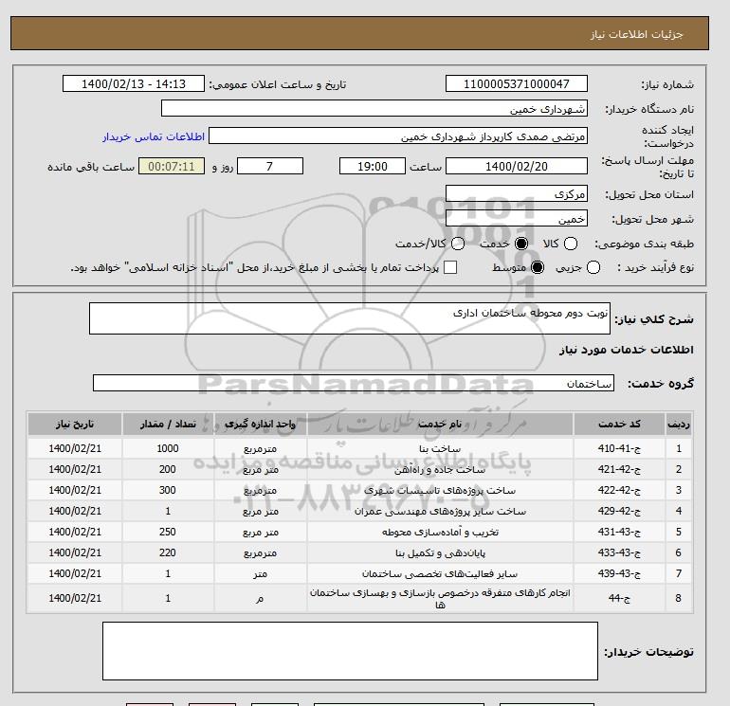Select the خدمت radio button
Screen dimensions: 730x706
pyautogui.click(x=521, y=244)
